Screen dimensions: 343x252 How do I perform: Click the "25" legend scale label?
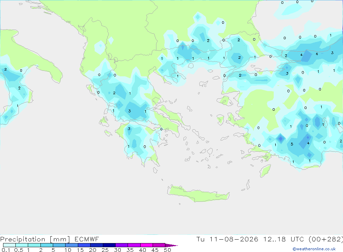[105, 250]
